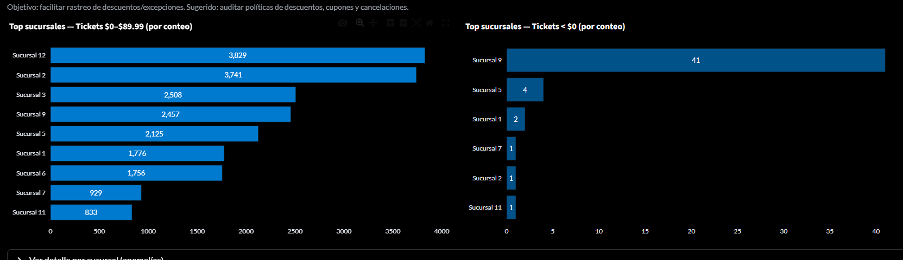The width and height of the screenshot is (903, 260).
Task: Click the Zoom in plus icon
Action: [390, 23]
